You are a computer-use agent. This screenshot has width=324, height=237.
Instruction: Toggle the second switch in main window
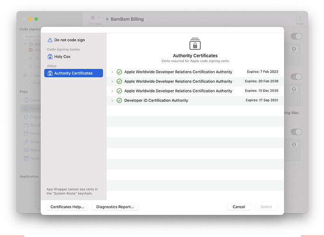[x=296, y=77]
